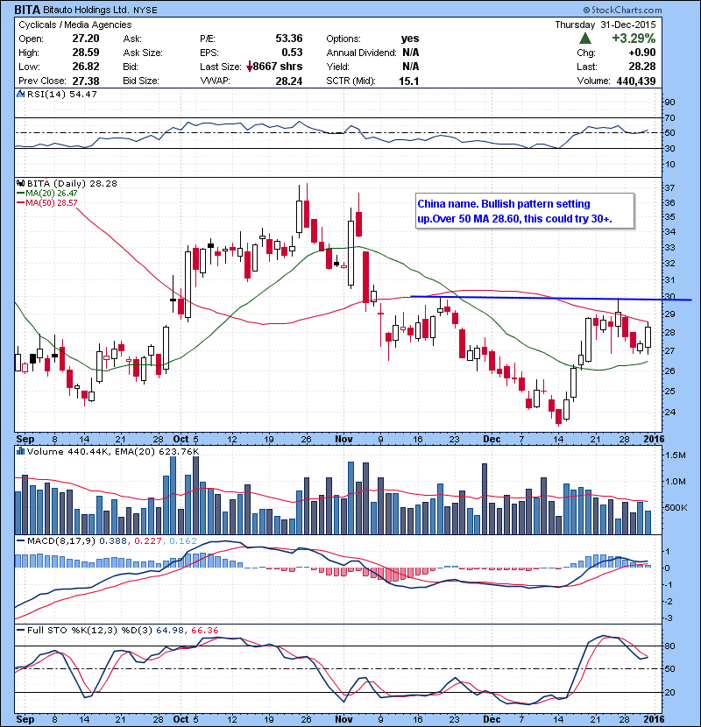The width and height of the screenshot is (701, 727).
Task: Click the Prev Close value 27.38
Action: 86,81
